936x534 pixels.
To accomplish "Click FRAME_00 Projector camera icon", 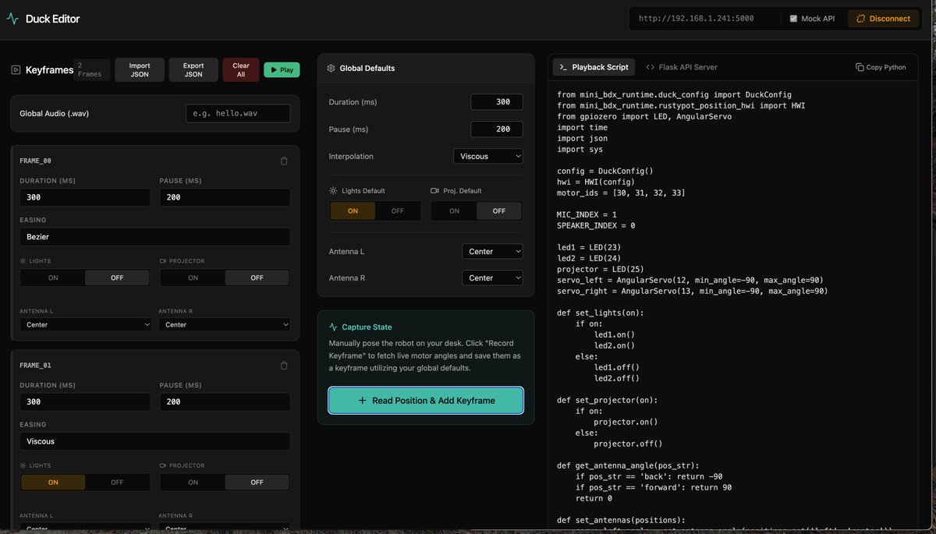I will click(x=163, y=261).
